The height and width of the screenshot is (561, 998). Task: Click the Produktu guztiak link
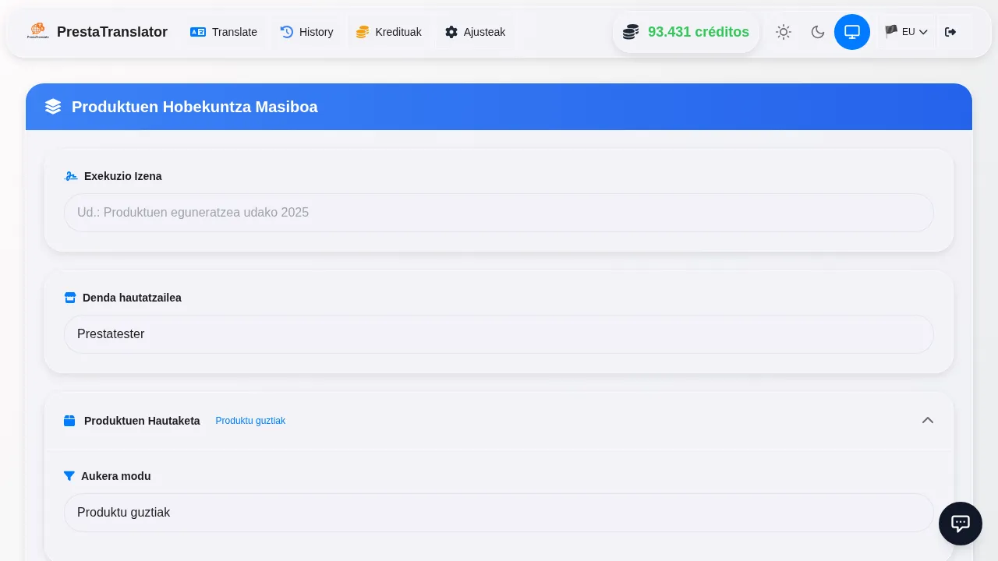(x=250, y=421)
